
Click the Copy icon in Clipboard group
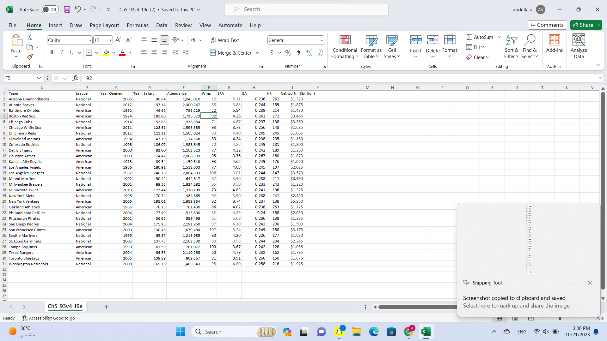[x=30, y=47]
